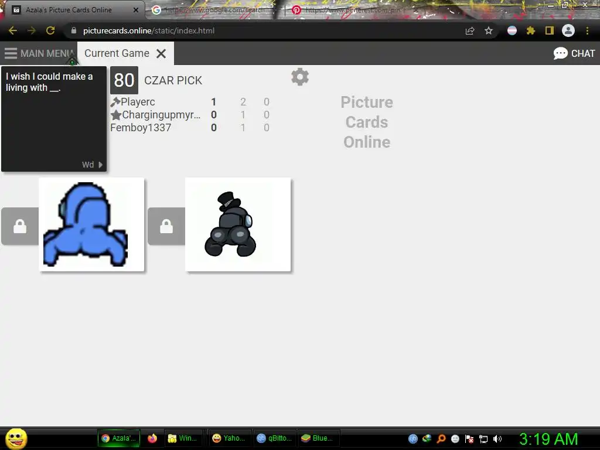
Task: Click the black prompt card text
Action: coord(49,82)
